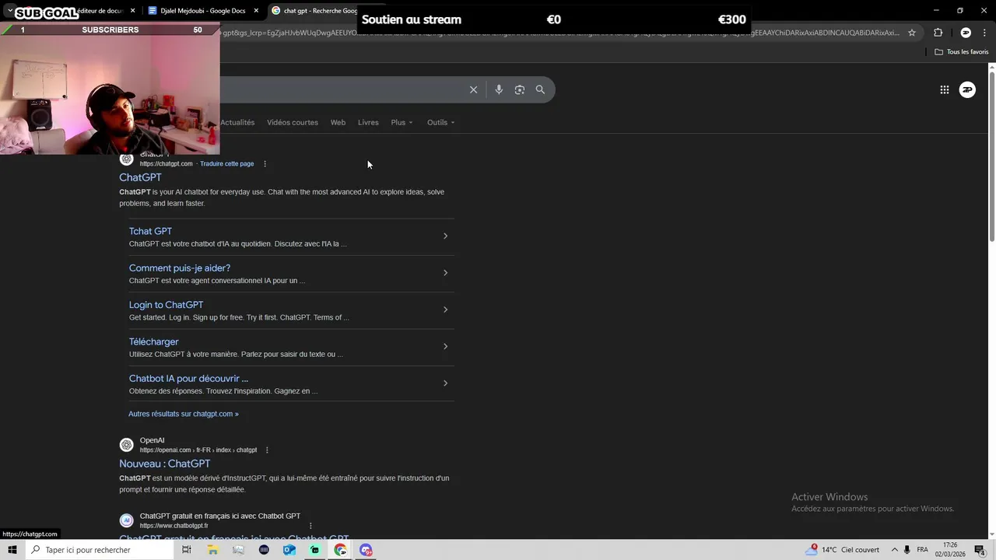Open the Tous les favoris bookmarks folder

[x=962, y=52]
